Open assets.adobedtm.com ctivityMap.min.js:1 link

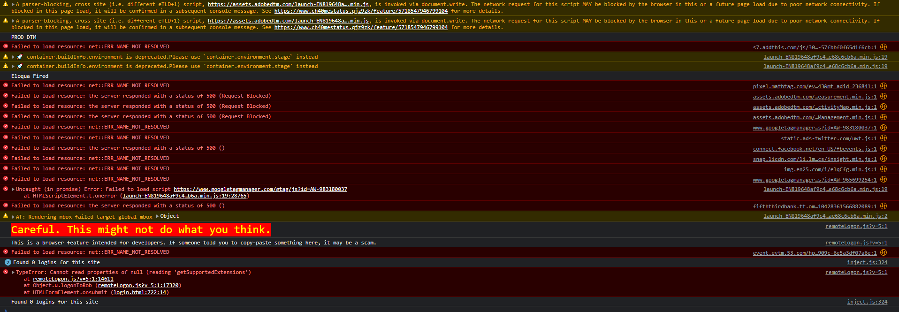[815, 107]
